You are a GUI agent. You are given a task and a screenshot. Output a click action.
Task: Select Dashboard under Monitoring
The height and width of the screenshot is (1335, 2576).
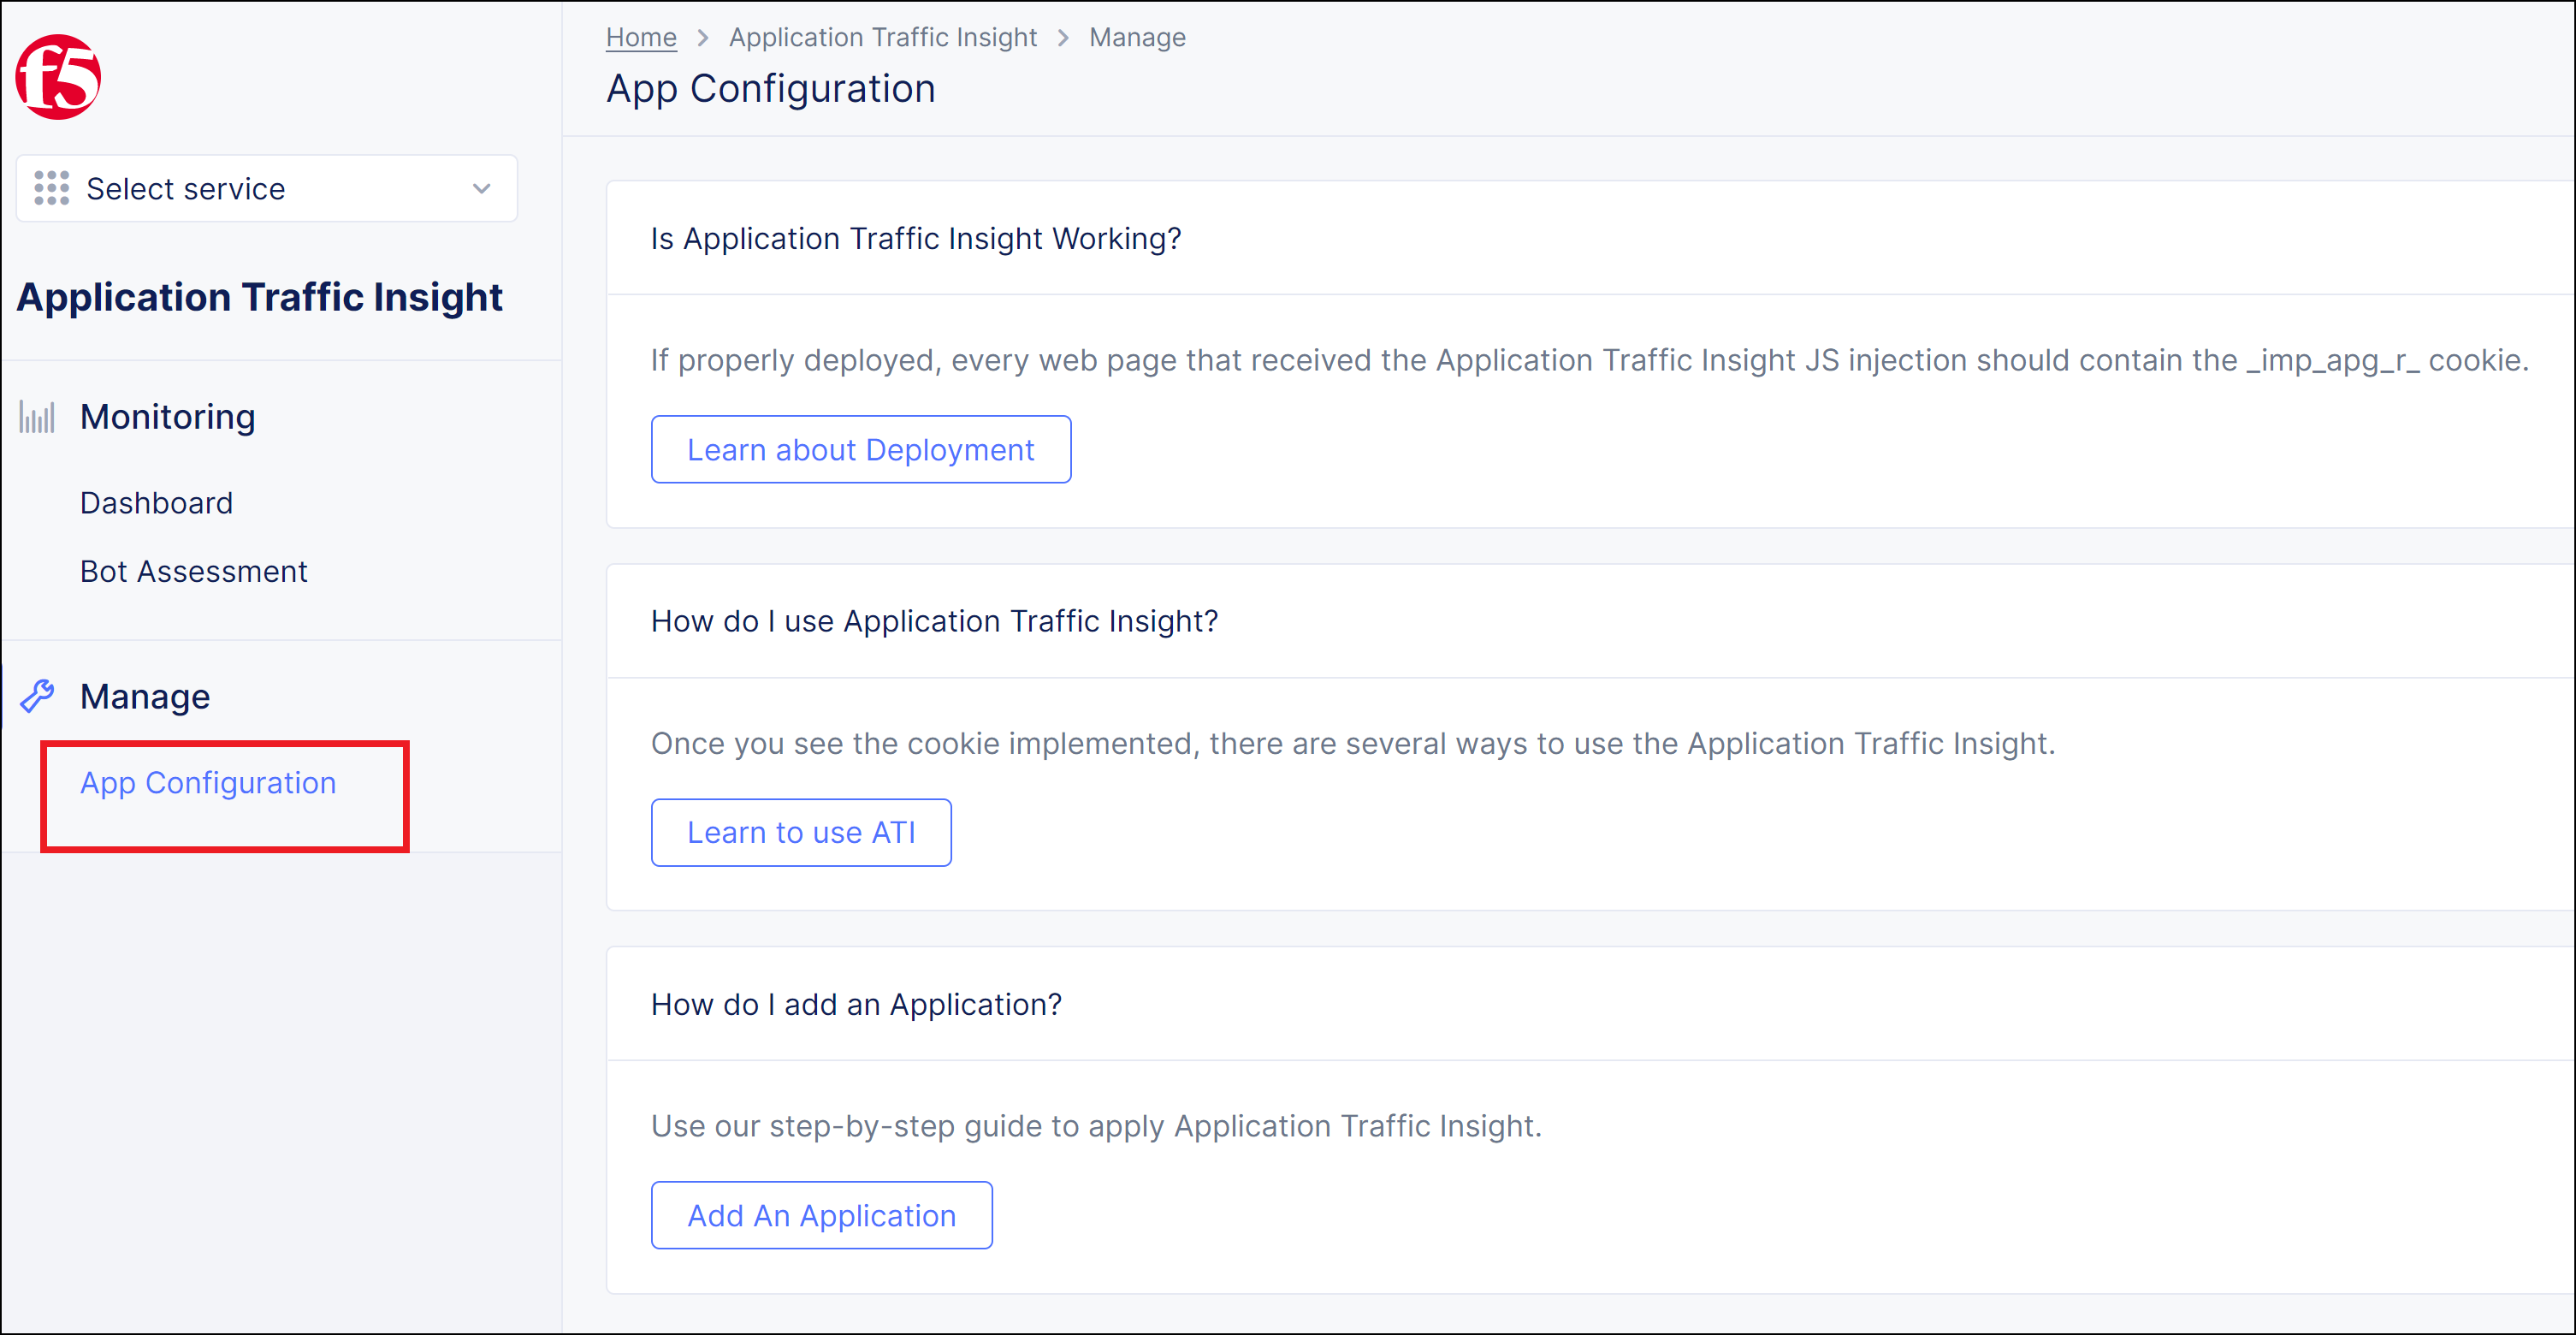coord(156,502)
